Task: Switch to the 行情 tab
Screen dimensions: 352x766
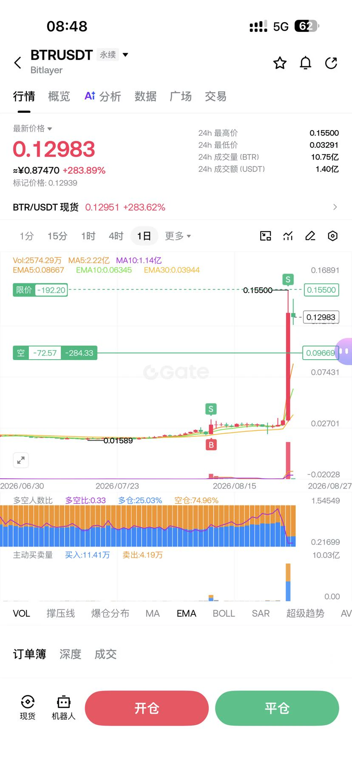Action: click(x=24, y=96)
